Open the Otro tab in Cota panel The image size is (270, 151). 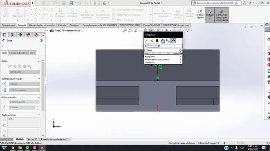pos(32,53)
